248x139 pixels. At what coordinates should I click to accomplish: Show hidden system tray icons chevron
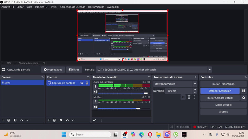[x=204, y=135]
